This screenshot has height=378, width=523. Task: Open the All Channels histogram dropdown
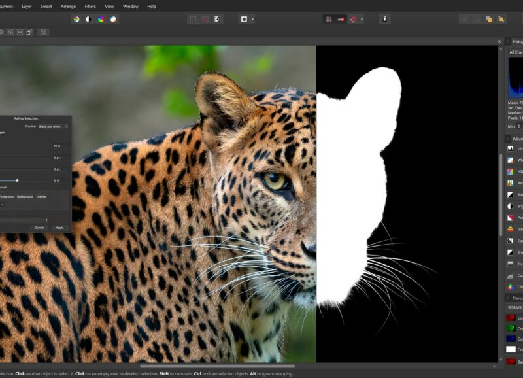(x=515, y=52)
